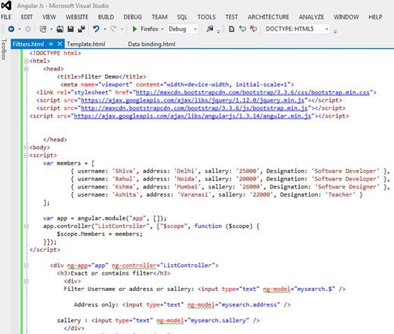394x334 pixels.
Task: Click the bootstrap.min.css stylesheet URL link
Action: pos(252,93)
